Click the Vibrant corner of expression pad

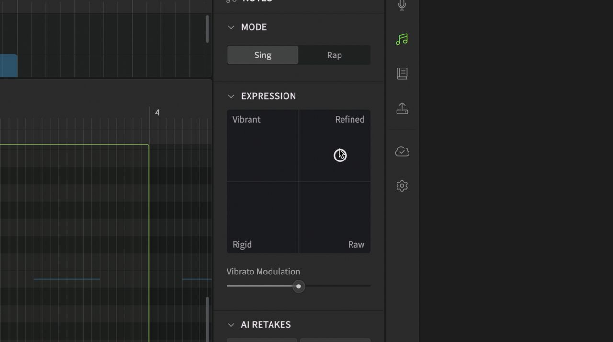246,119
